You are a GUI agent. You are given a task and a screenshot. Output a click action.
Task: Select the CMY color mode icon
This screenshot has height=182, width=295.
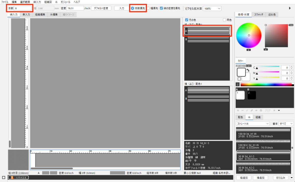click(249, 66)
